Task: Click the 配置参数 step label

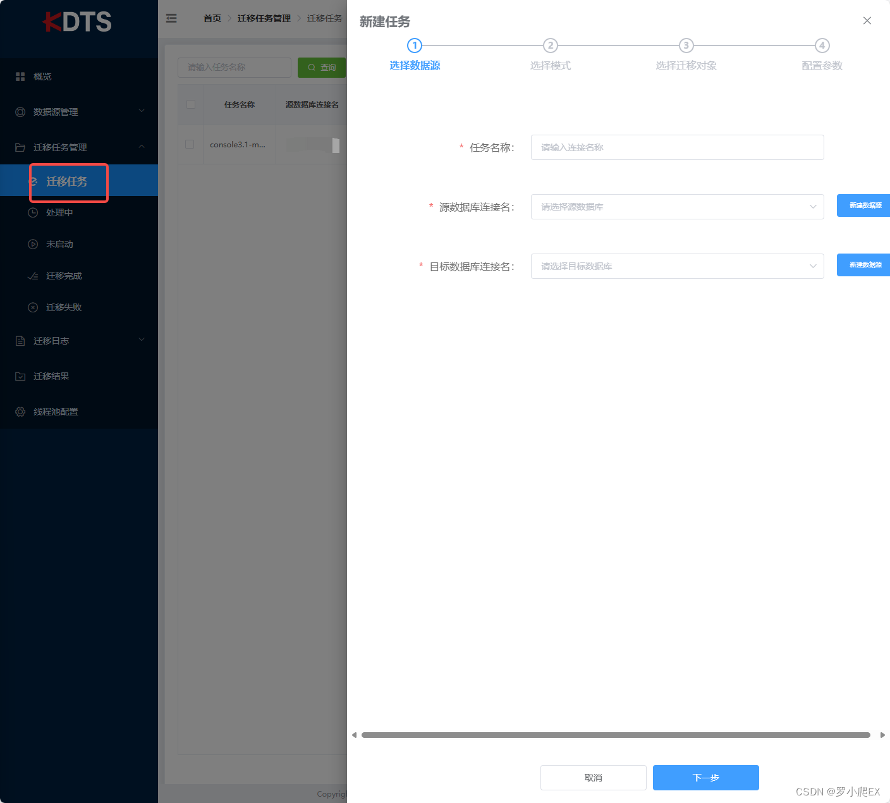Action: (822, 66)
